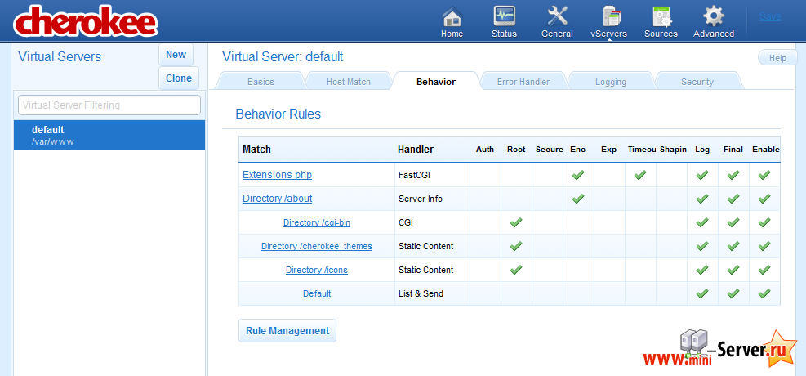Click Log checkmark for Extensions php

click(x=702, y=176)
